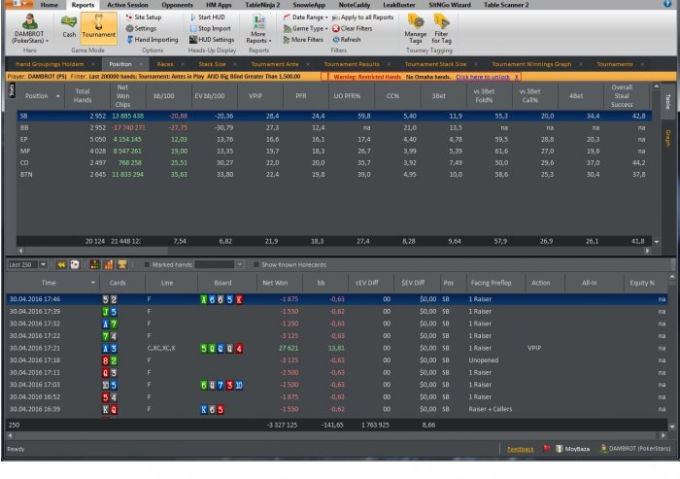Click the trophy icon in hands toolbar

(122, 264)
